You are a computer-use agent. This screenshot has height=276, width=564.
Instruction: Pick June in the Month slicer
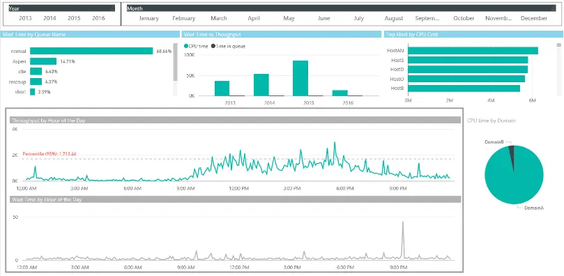pos(323,18)
